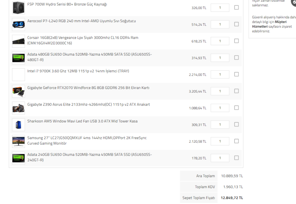Image resolution: width=296 pixels, height=204 pixels.
Task: Click the Gigabyte RTX2070 graphics card image
Action: 18,92
